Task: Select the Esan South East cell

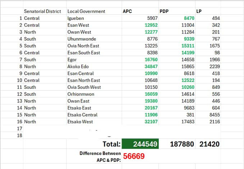Action: click(94, 52)
